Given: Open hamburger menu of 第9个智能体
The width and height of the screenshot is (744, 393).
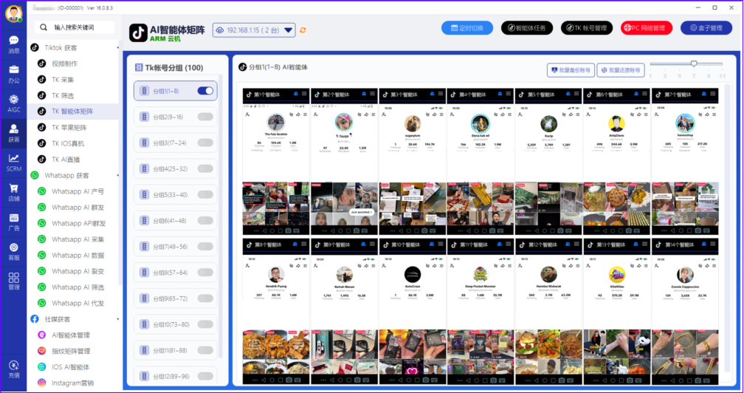Looking at the screenshot, I should point(372,245).
